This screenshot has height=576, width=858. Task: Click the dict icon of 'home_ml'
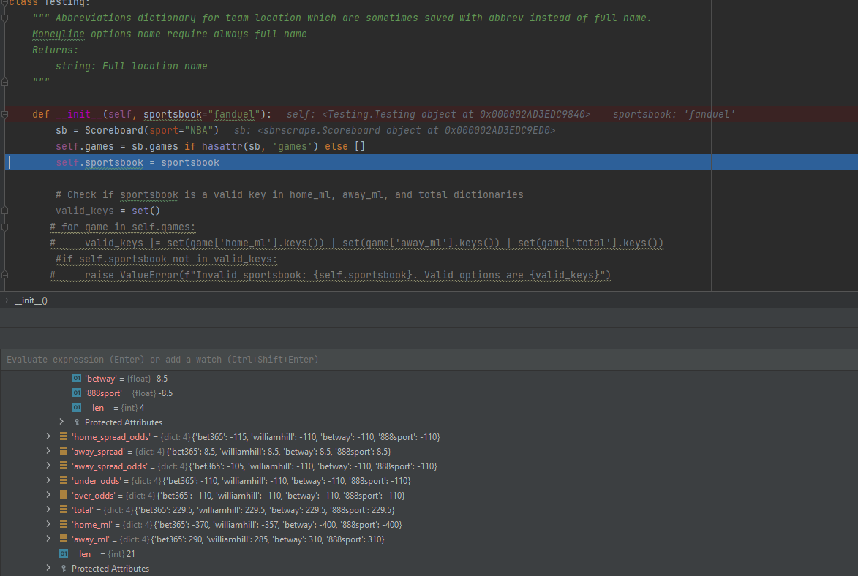64,524
